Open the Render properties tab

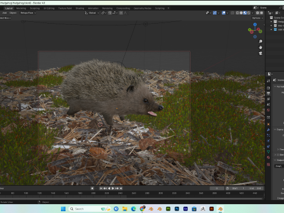pyautogui.click(x=268, y=88)
